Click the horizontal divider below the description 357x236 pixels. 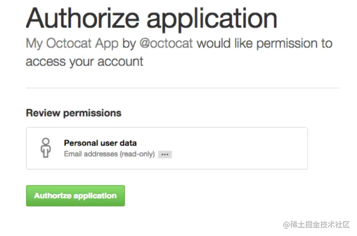pos(183,88)
